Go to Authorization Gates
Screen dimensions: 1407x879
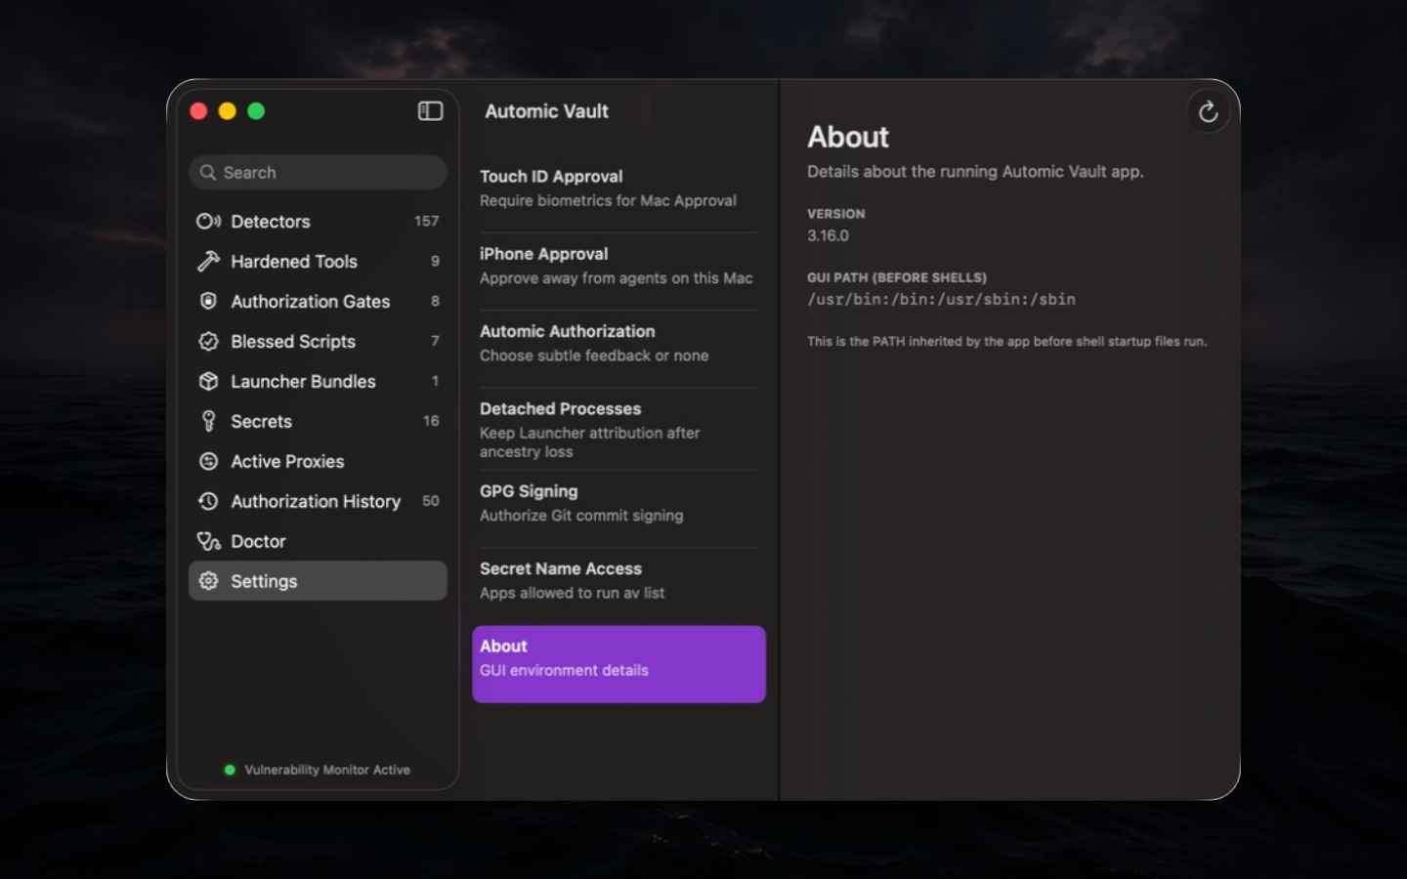[x=318, y=302]
